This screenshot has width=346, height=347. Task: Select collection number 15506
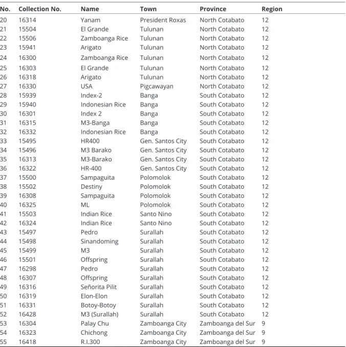pos(27,38)
